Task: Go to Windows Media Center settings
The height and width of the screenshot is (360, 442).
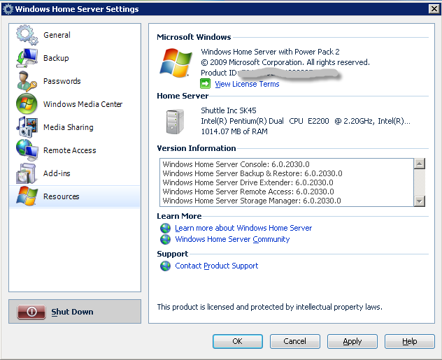Action: [x=75, y=104]
